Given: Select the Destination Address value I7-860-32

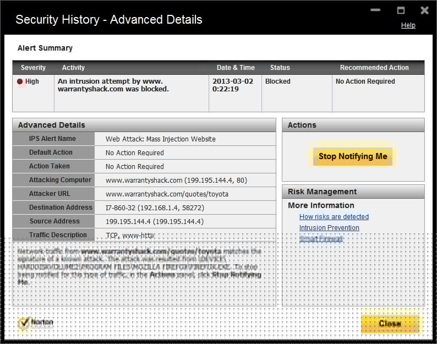Looking at the screenshot, I should tap(155, 208).
